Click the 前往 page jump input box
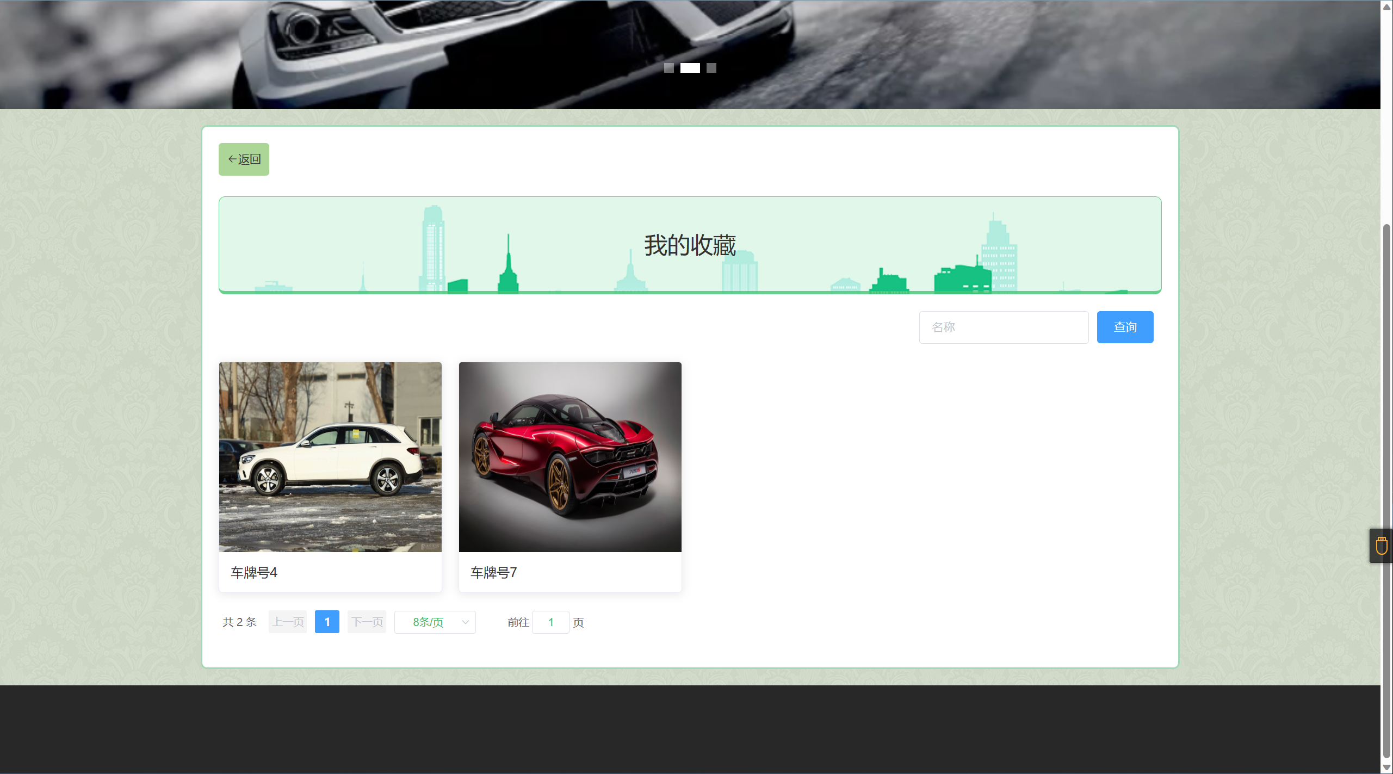Image resolution: width=1393 pixels, height=774 pixels. (x=550, y=622)
